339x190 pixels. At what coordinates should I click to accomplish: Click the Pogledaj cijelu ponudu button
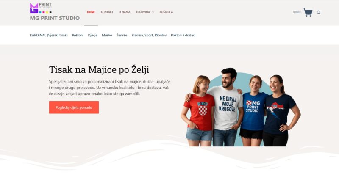74,107
